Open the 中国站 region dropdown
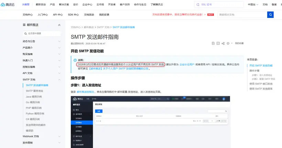Screen dimensions: 282x148 pos(253,4)
